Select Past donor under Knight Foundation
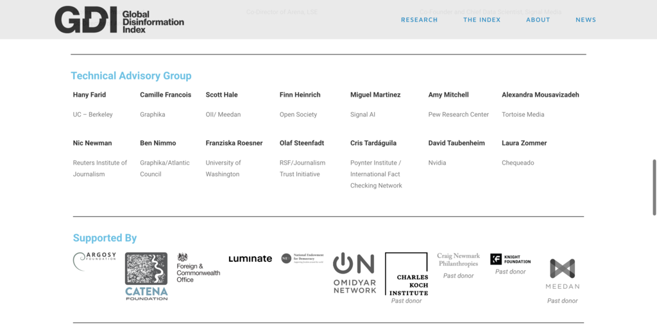 (510, 272)
